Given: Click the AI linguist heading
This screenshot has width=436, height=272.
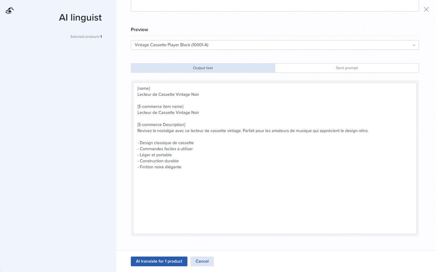Looking at the screenshot, I should click(80, 17).
